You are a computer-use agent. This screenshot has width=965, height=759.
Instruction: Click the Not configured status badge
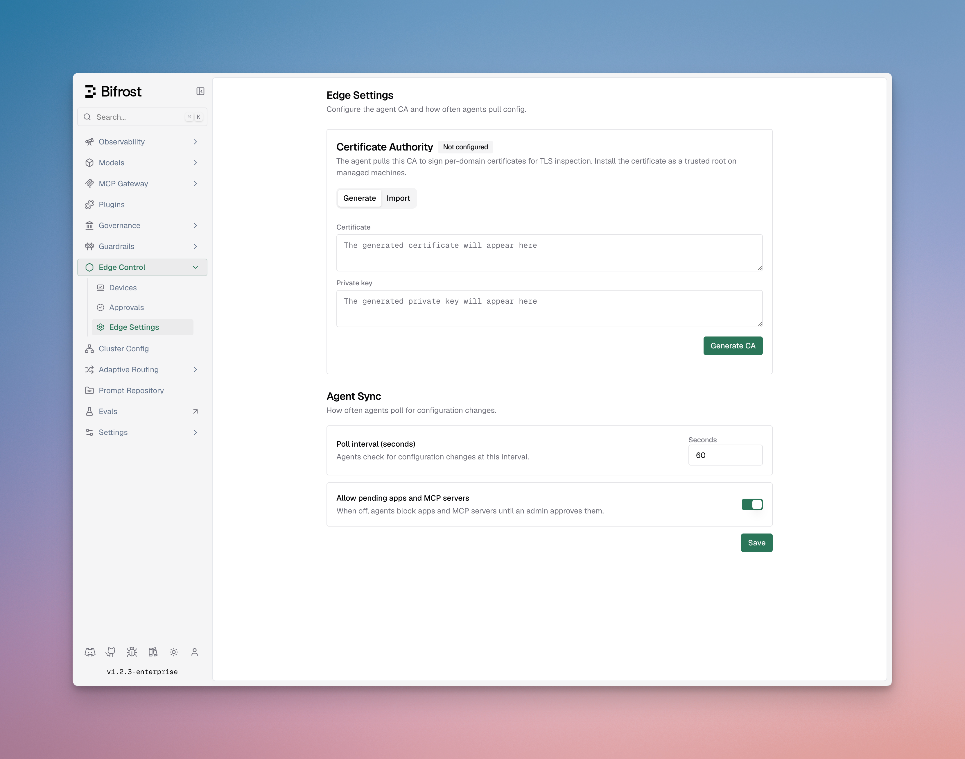point(465,147)
